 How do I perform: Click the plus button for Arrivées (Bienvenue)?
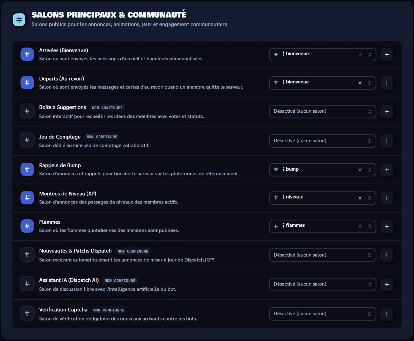[387, 55]
